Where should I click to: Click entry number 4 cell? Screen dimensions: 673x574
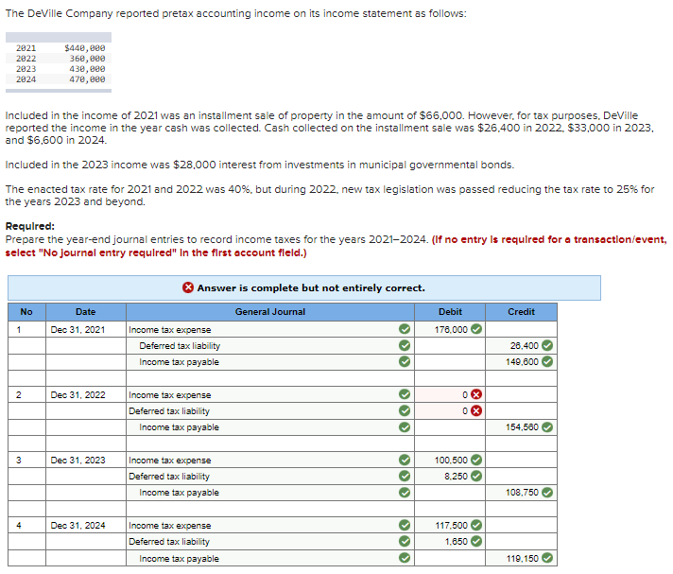(x=26, y=525)
